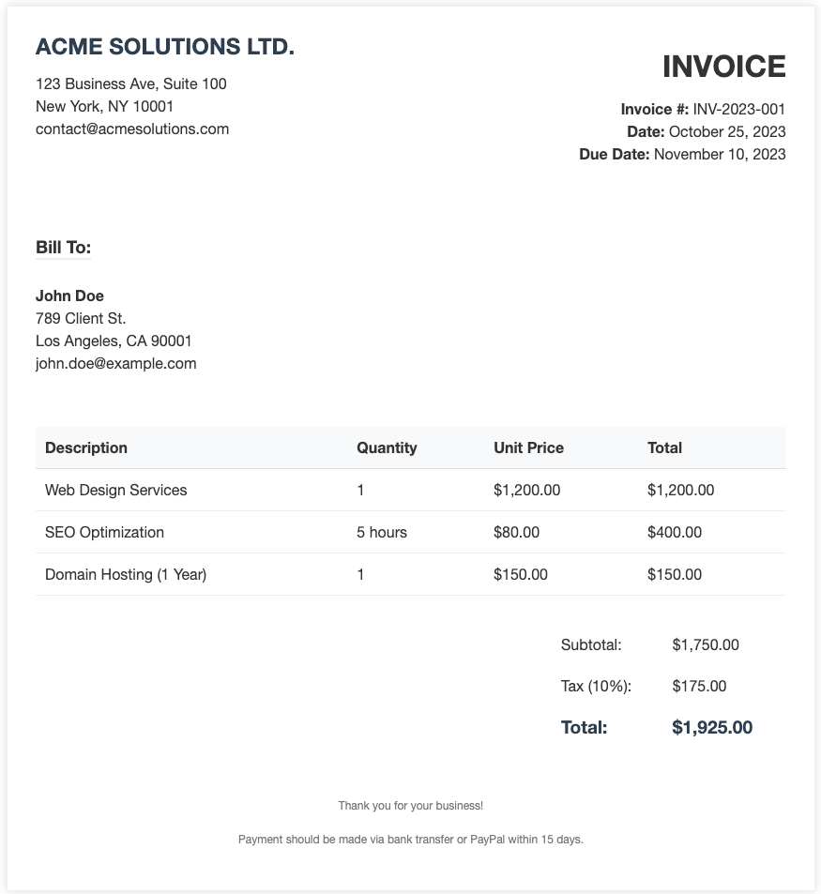Click the $1,925.00 grand total amount
This screenshot has width=821, height=894.
(712, 728)
